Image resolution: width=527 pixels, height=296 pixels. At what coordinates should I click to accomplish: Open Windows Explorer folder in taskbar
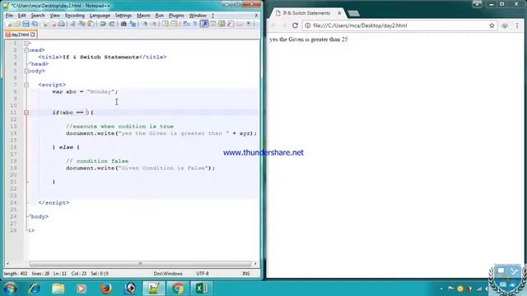[x=58, y=289]
